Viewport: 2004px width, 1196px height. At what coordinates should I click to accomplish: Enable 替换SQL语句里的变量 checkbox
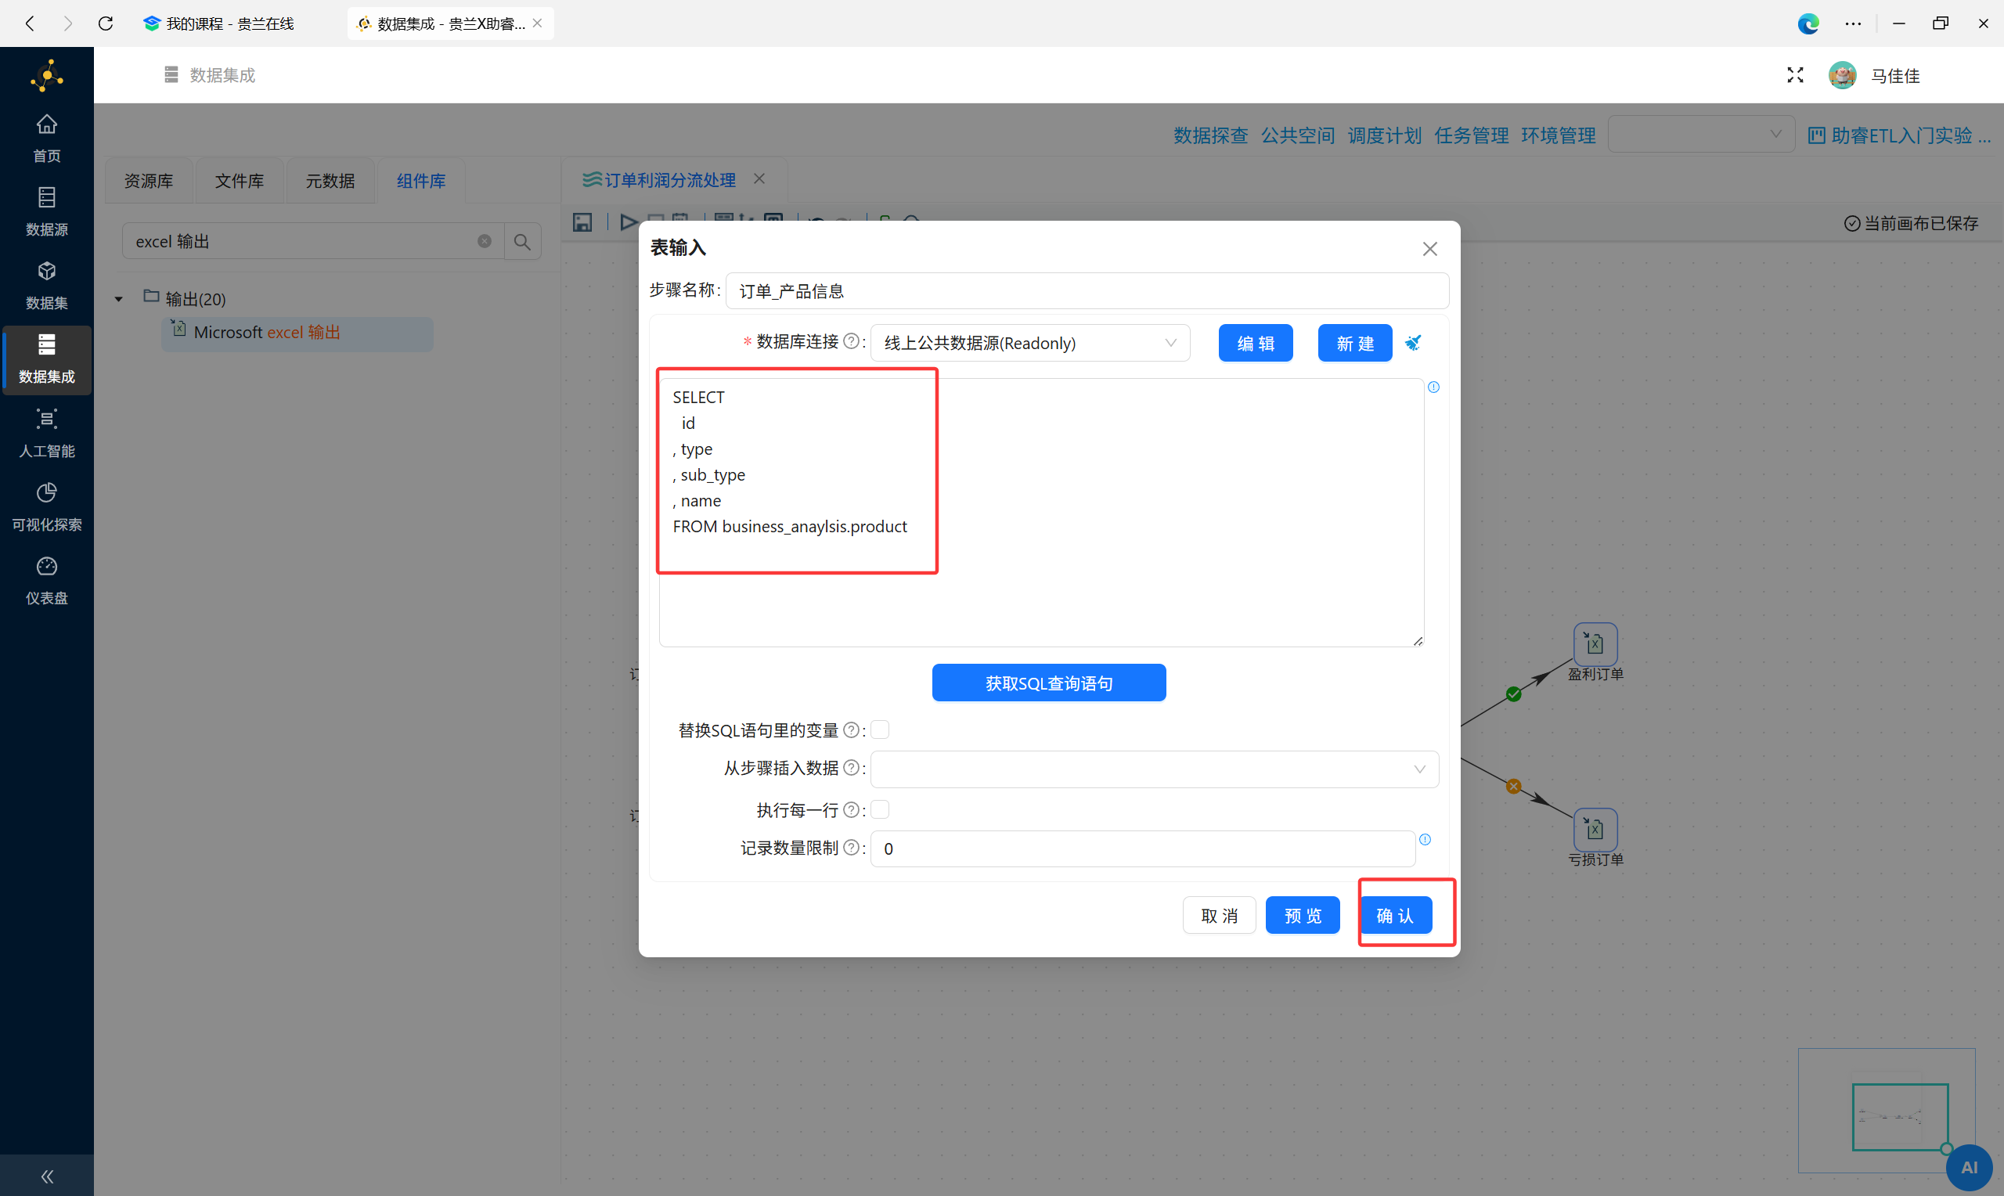point(880,729)
